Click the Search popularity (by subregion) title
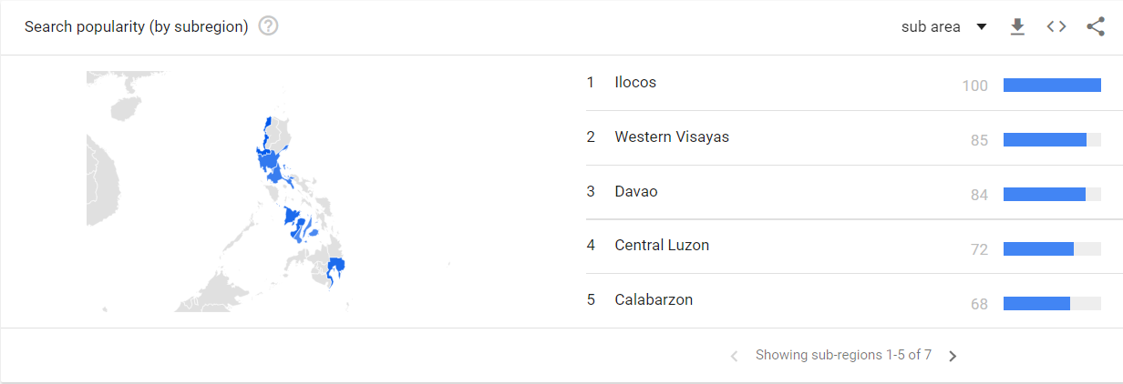The height and width of the screenshot is (384, 1123). (x=137, y=26)
